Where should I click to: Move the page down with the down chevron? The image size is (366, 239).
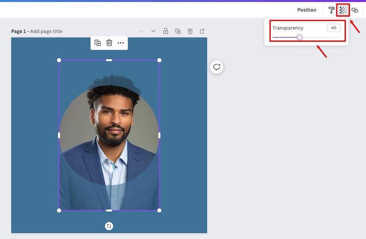click(153, 31)
